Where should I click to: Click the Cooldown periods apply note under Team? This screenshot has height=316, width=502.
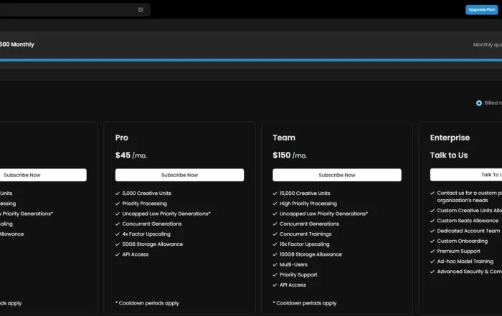[305, 303]
